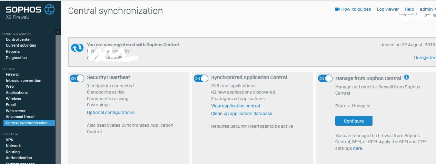Click the info icon beside Manage from Sophos Central
The height and width of the screenshot is (164, 436).
(x=406, y=77)
